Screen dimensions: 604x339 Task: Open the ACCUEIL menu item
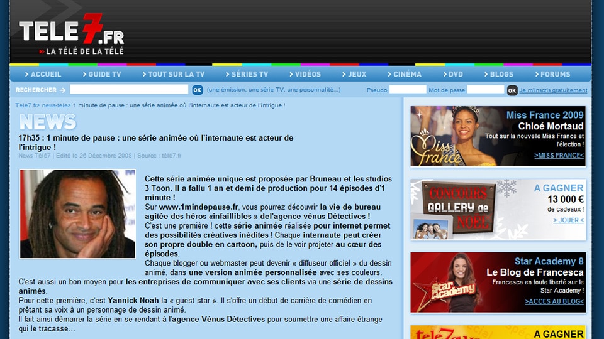43,74
